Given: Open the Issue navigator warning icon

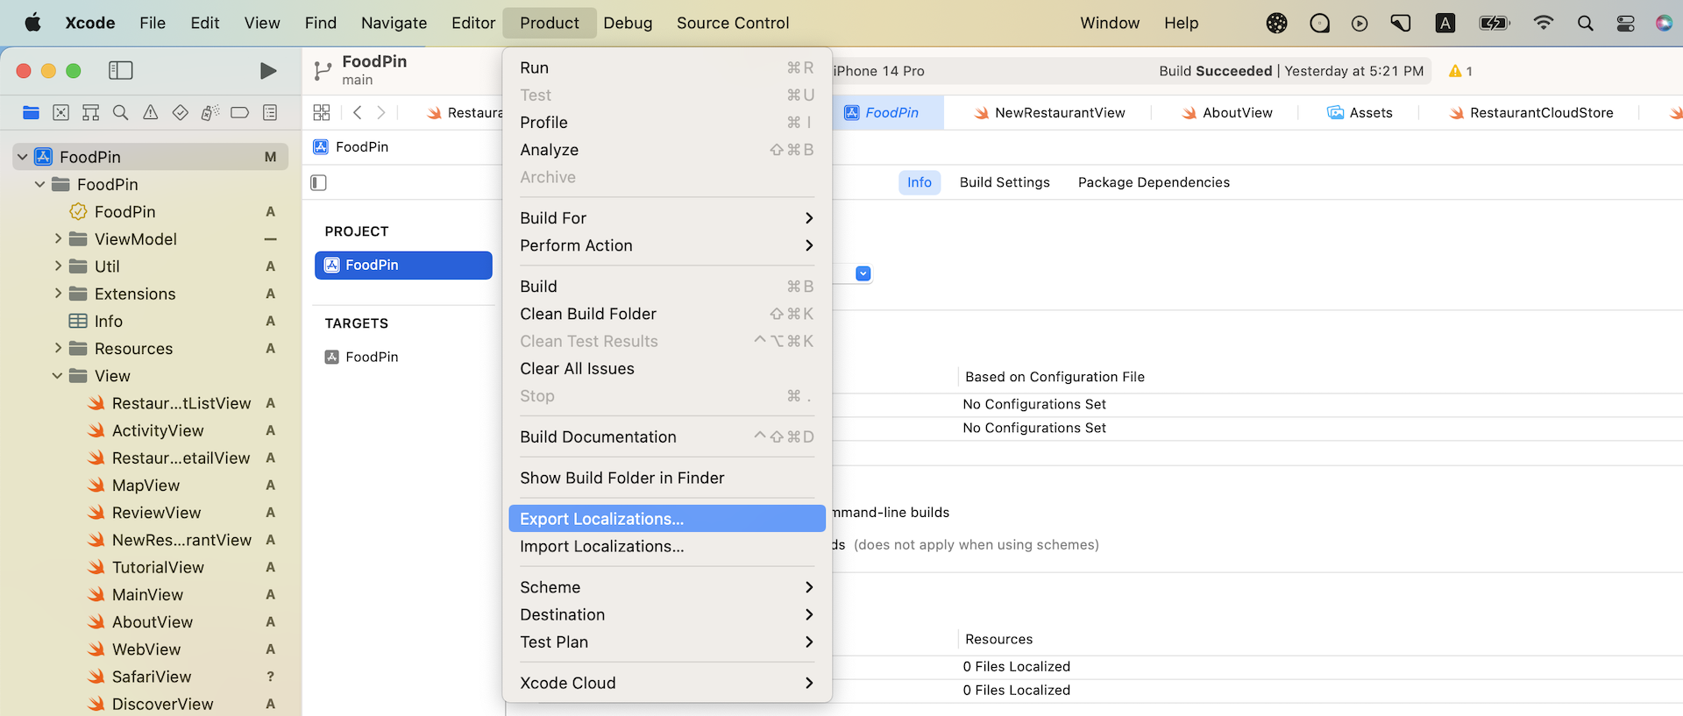Looking at the screenshot, I should click(151, 112).
